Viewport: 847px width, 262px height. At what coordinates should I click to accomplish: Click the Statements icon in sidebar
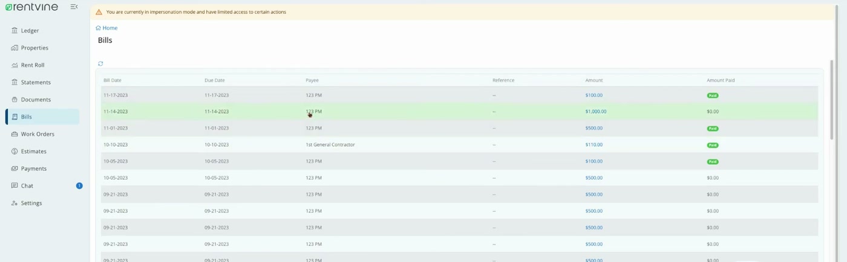[15, 82]
